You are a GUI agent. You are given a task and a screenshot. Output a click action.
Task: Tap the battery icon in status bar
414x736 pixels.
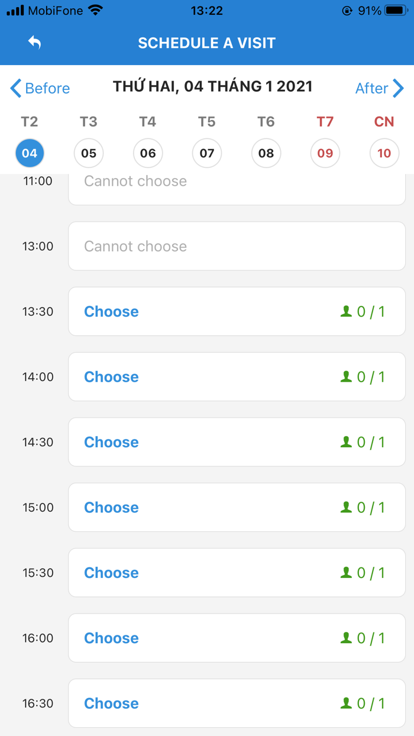pyautogui.click(x=395, y=11)
